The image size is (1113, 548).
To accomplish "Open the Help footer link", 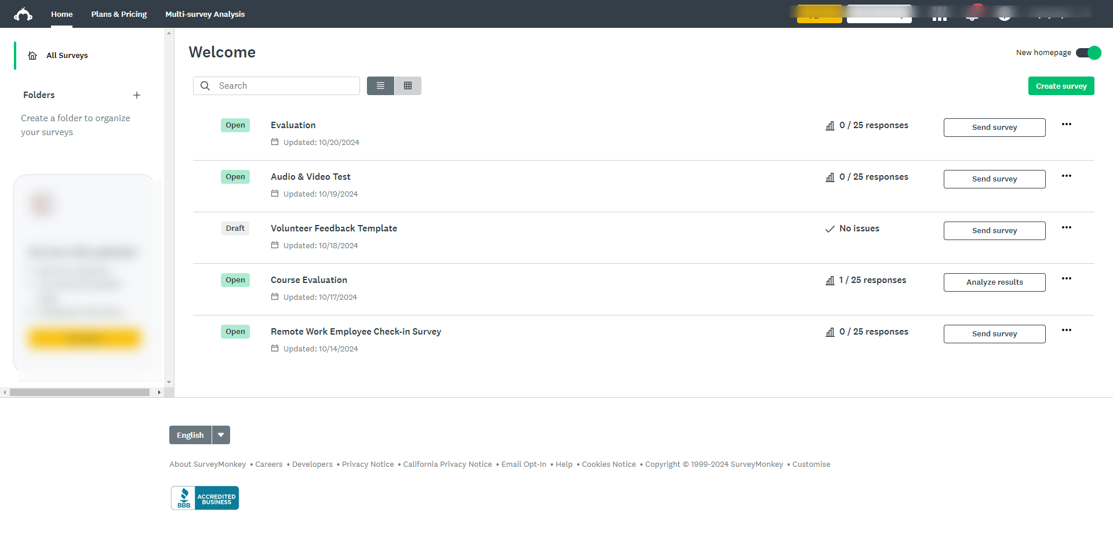I will (564, 464).
